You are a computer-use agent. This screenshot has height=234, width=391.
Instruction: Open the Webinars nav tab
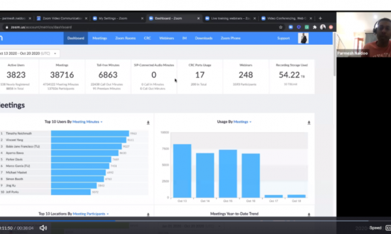166,38
